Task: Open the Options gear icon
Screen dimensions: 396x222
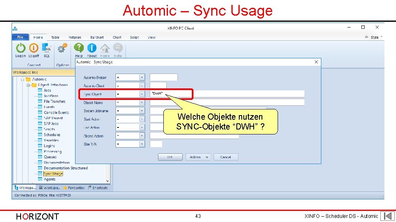Action: (x=62, y=48)
